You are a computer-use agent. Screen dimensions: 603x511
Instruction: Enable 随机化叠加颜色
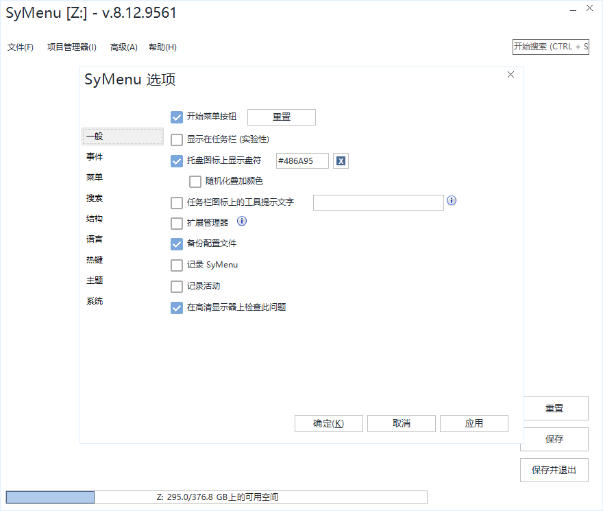pyautogui.click(x=195, y=181)
